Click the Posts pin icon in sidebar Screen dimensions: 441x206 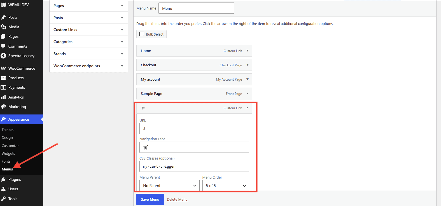pyautogui.click(x=3, y=17)
